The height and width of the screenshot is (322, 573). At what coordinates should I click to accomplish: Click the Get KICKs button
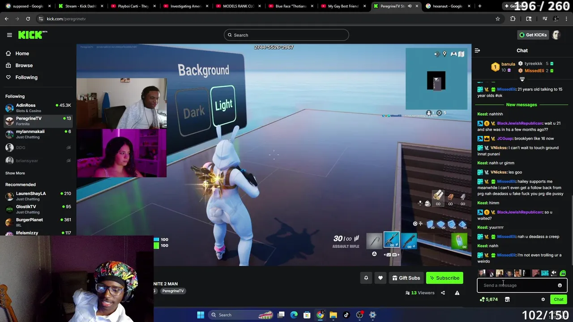[x=533, y=35]
